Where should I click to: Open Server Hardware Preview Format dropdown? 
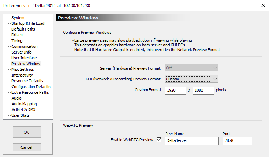click(x=191, y=68)
